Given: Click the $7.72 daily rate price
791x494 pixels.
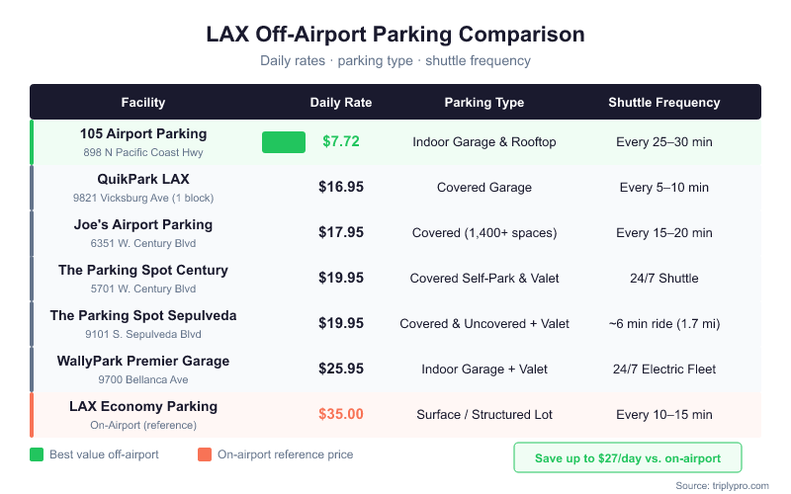Looking at the screenshot, I should point(341,142).
